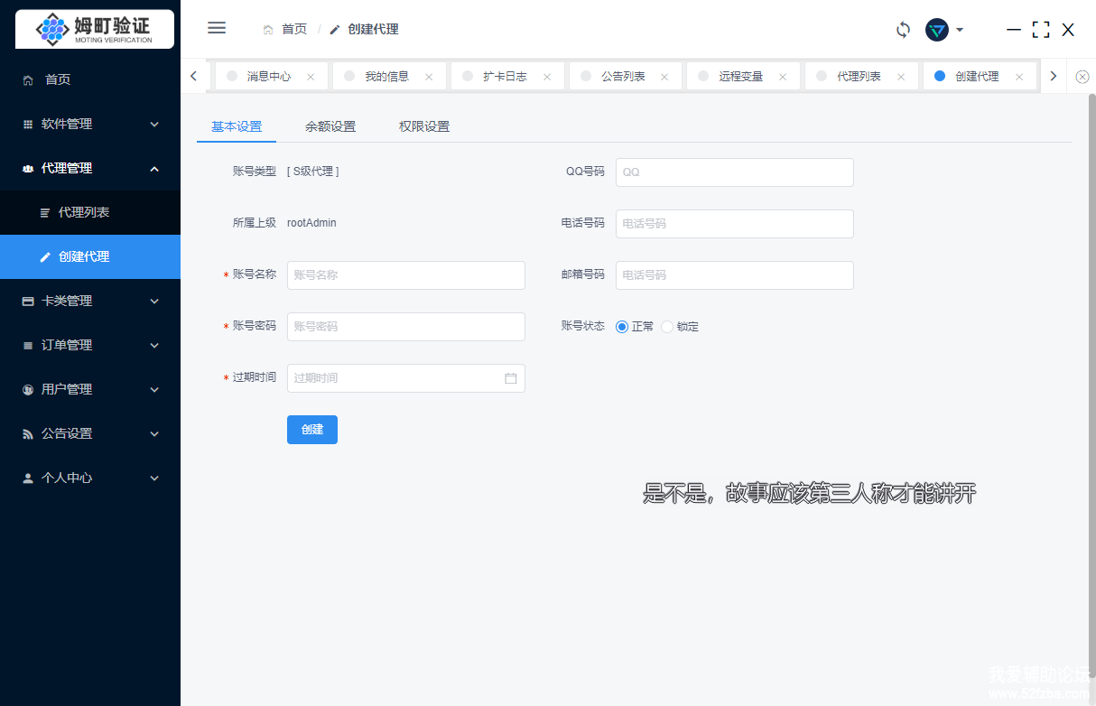Click the blue 创建 button
The height and width of the screenshot is (706, 1096).
pos(312,430)
